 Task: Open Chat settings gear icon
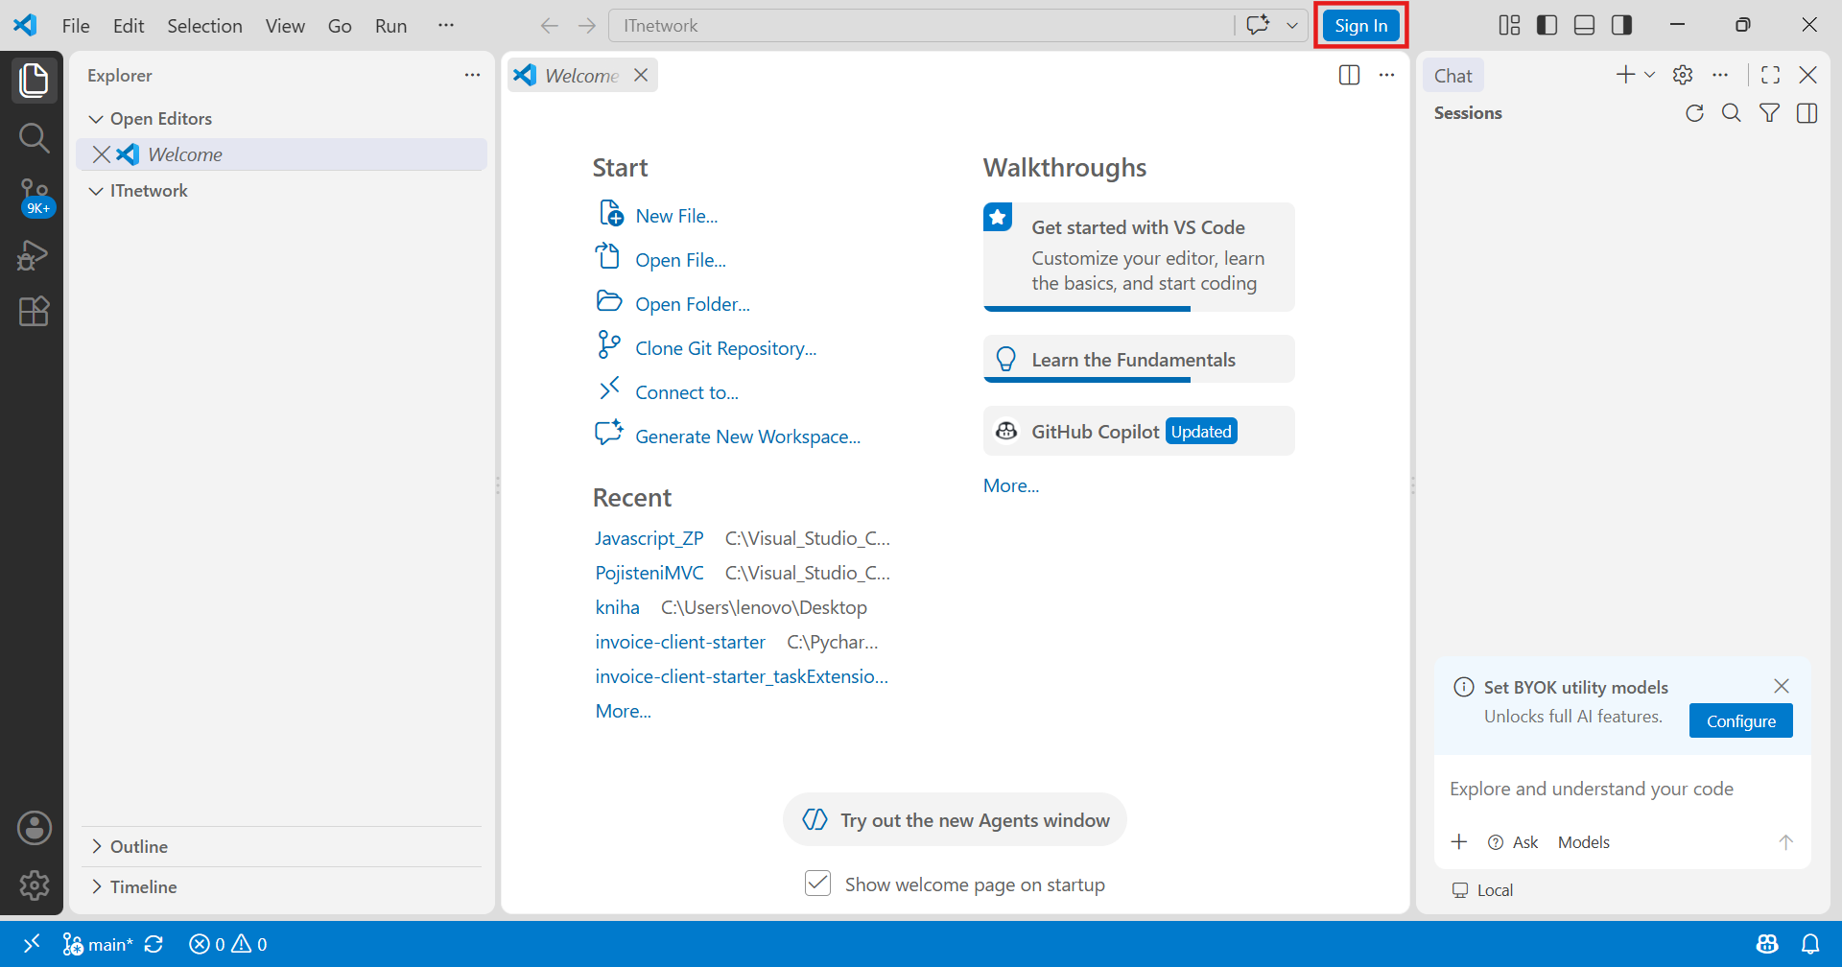(x=1683, y=75)
